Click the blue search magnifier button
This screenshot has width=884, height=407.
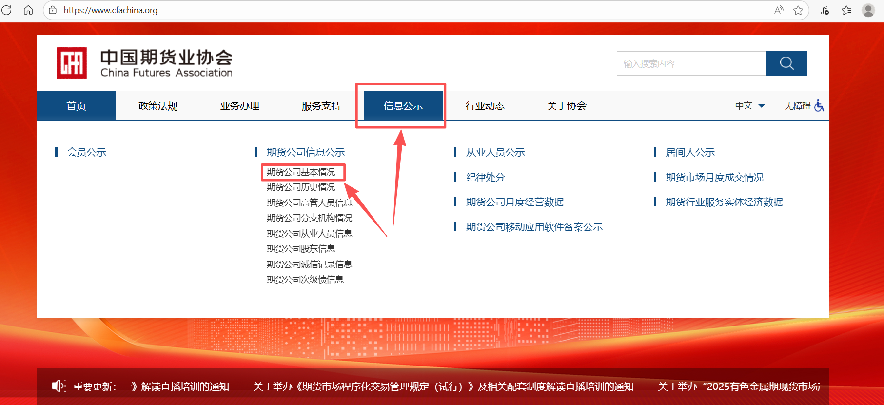tap(786, 63)
